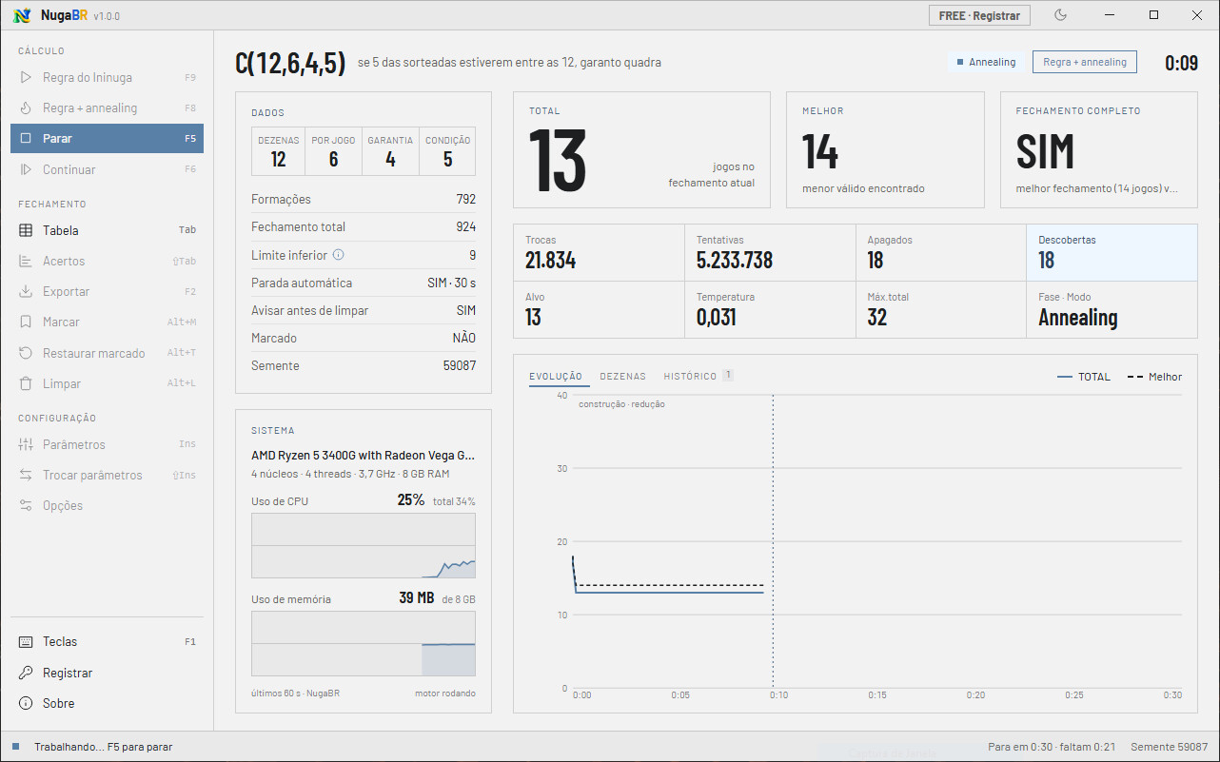Image resolution: width=1220 pixels, height=762 pixels.
Task: Open the Sobre info icon
Action: coord(26,703)
